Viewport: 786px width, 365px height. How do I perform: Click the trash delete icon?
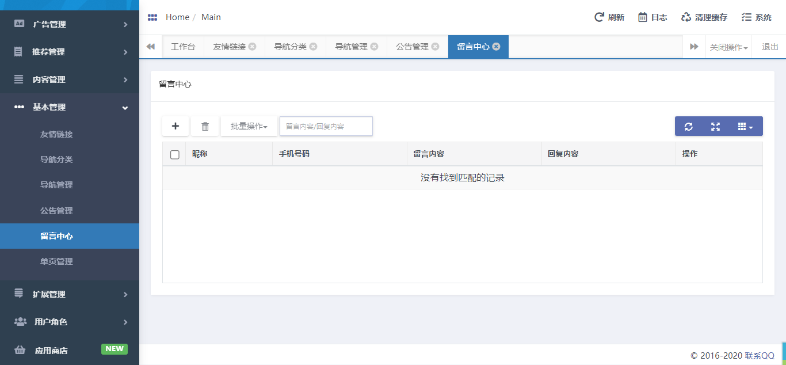205,126
